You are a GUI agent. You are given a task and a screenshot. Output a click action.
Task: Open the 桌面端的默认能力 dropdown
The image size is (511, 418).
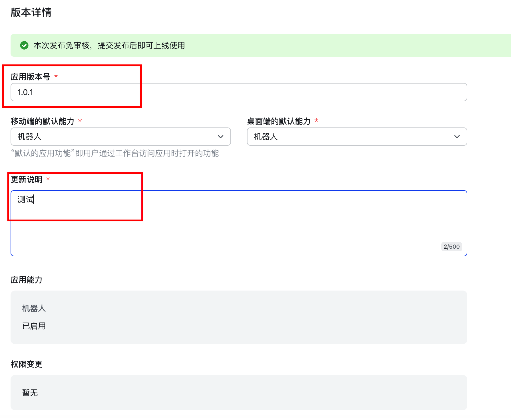(357, 137)
